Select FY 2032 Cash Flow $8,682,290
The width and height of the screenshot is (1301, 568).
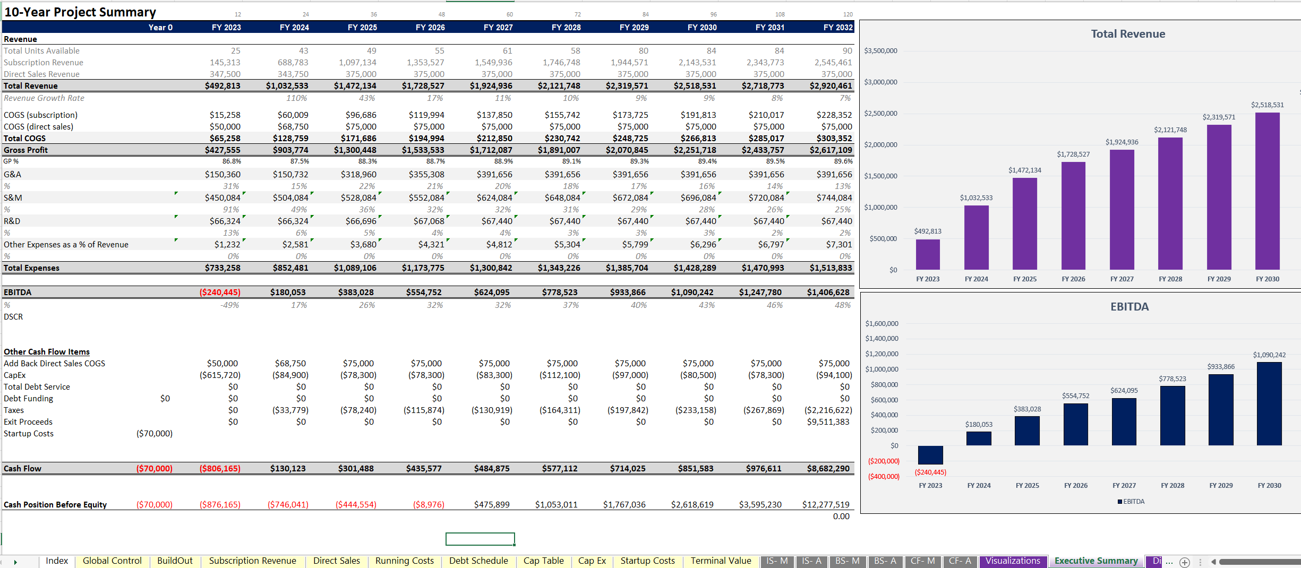pos(828,469)
